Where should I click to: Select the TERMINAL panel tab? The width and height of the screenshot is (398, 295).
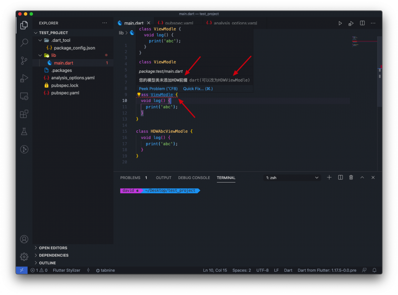click(226, 178)
